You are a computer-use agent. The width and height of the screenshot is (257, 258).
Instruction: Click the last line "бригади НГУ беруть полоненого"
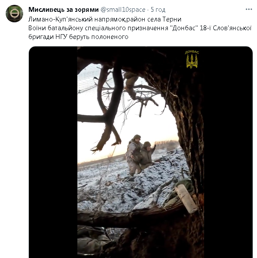tap(78, 37)
